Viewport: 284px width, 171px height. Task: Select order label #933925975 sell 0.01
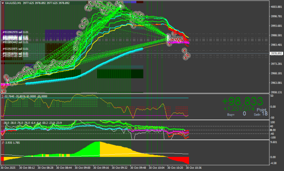[x=15, y=49]
